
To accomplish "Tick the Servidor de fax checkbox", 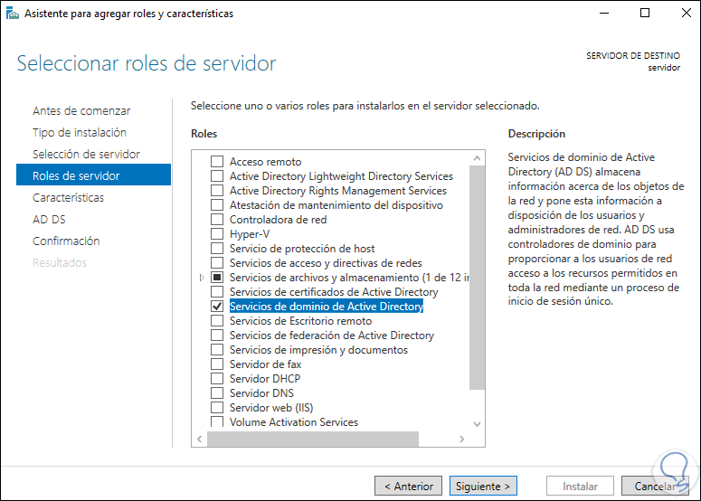I will tap(217, 364).
